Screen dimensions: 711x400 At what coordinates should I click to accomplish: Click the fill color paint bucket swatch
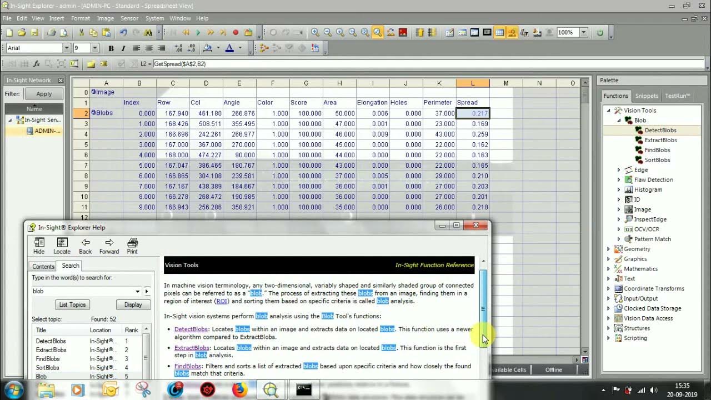(208, 48)
